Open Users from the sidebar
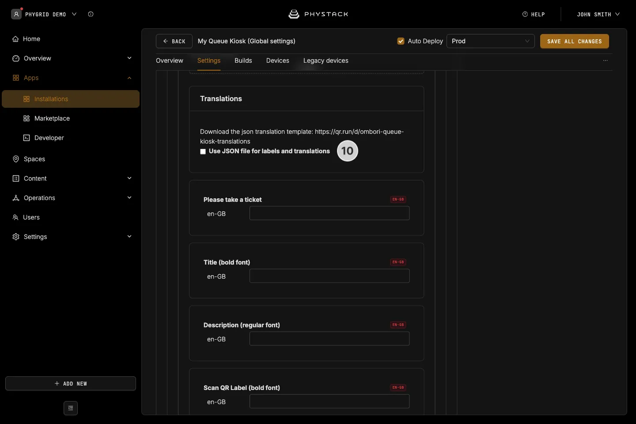This screenshot has height=424, width=636. point(71,217)
